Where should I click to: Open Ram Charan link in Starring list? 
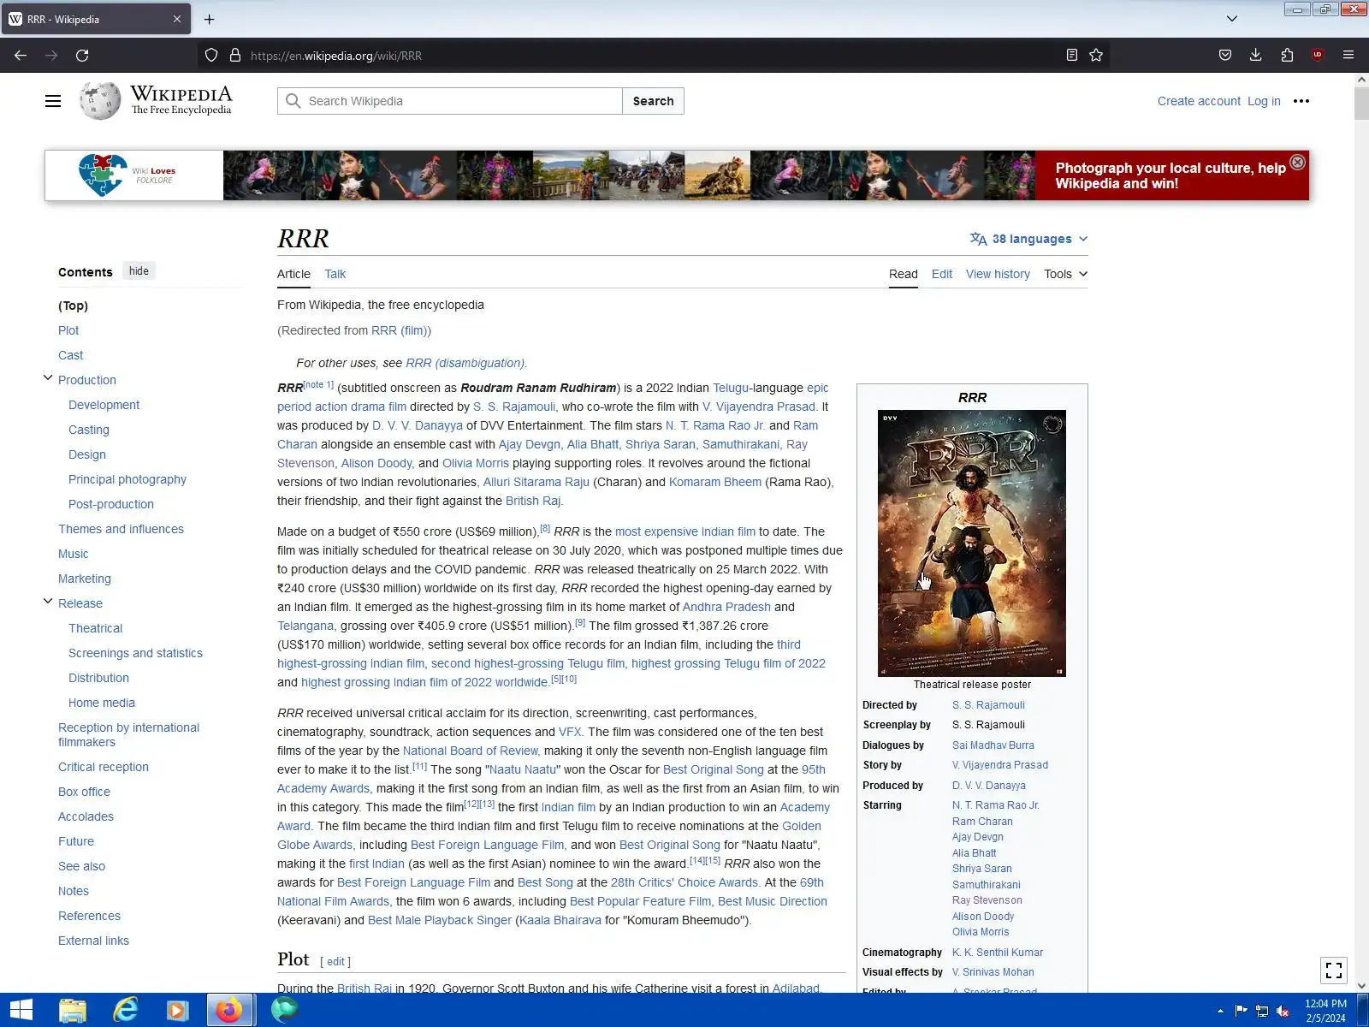tap(982, 822)
